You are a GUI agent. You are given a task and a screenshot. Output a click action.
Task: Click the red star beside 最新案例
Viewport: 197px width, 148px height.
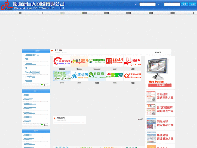pos(54,118)
